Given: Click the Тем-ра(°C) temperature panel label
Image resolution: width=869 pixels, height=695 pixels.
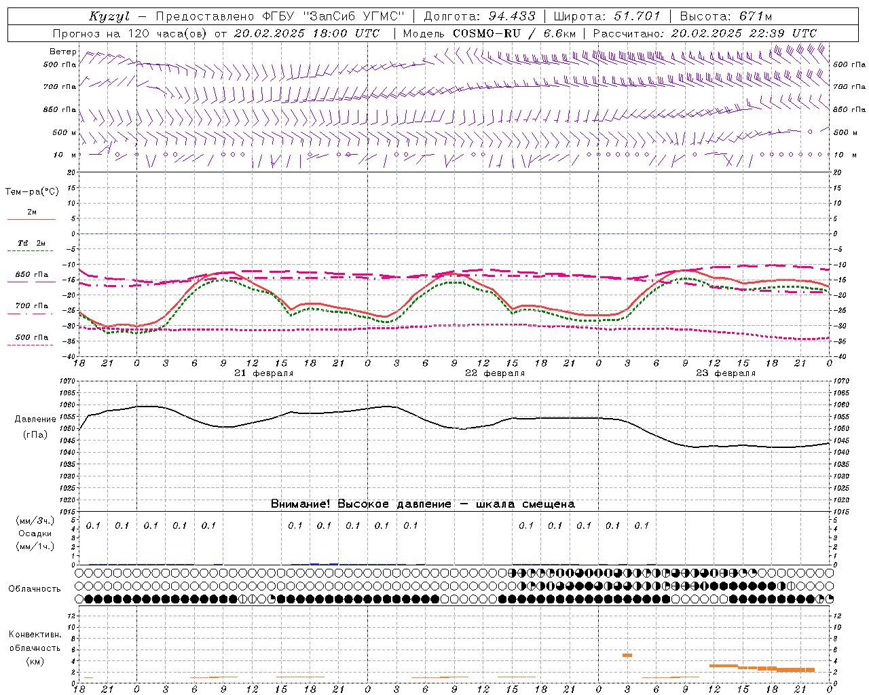Looking at the screenshot, I should [x=32, y=192].
